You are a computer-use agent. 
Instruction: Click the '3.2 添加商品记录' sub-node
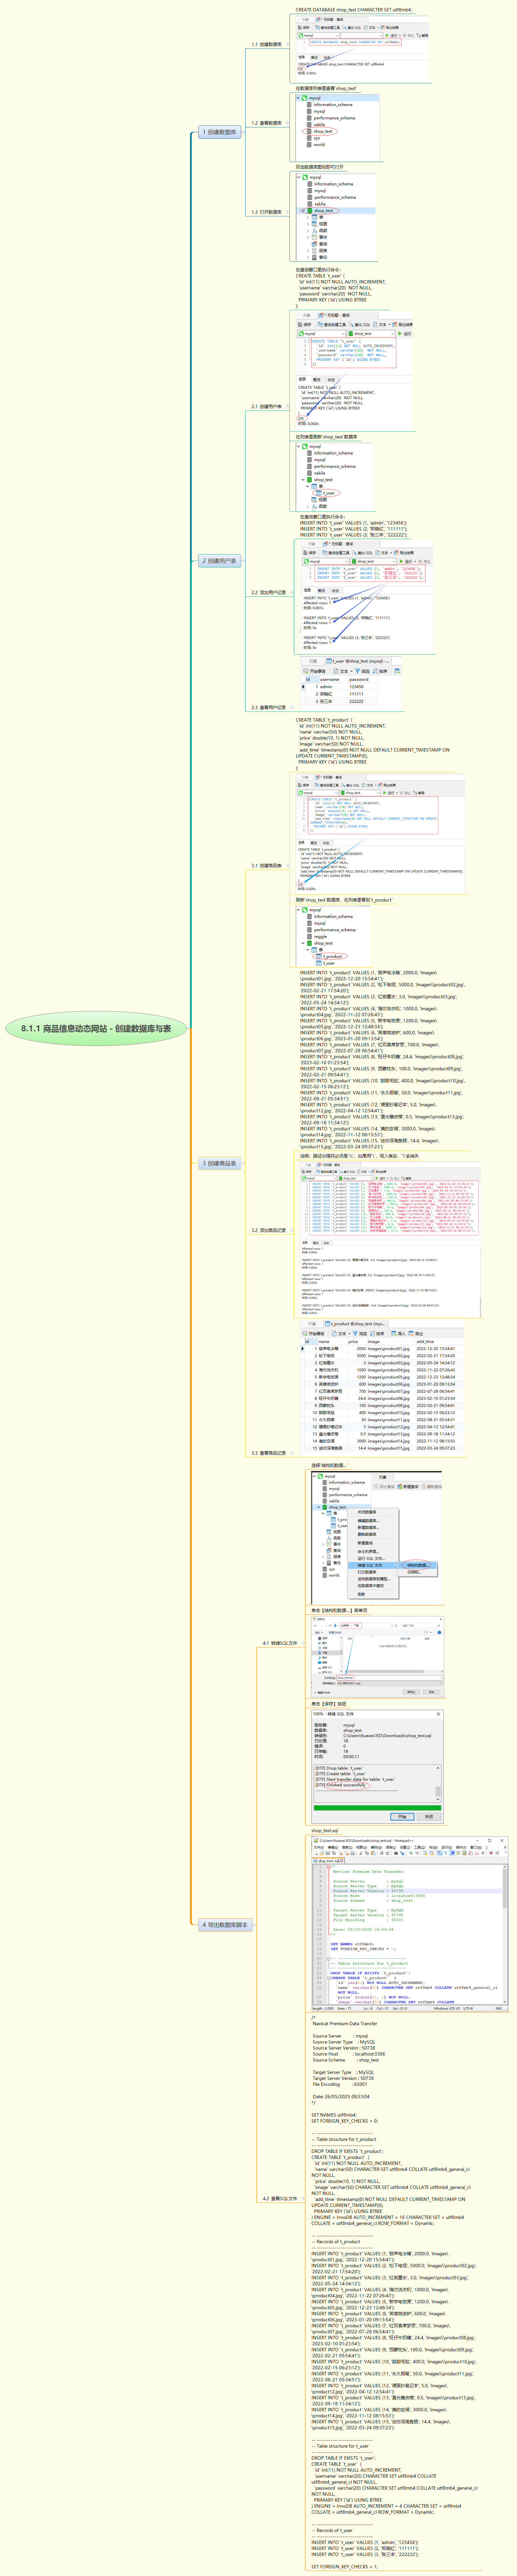pyautogui.click(x=268, y=1230)
